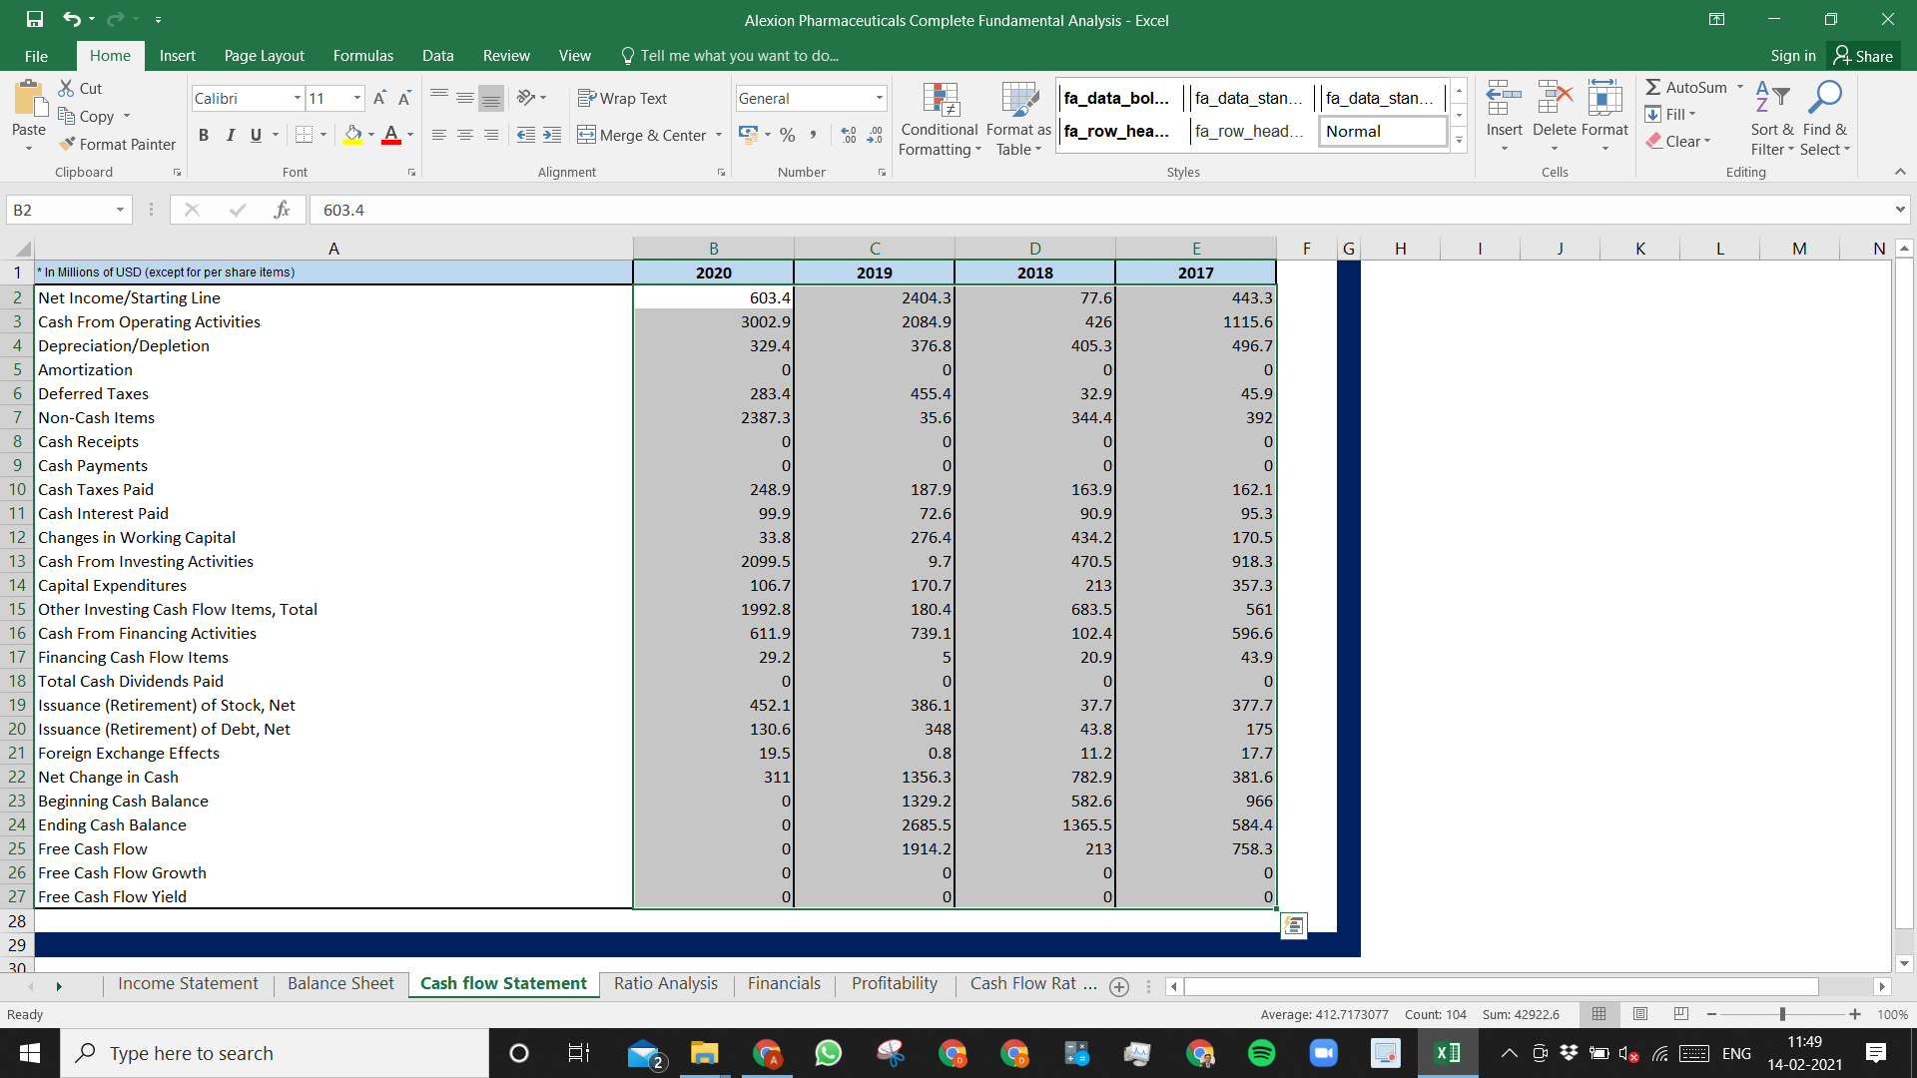
Task: Expand Clear options dropdown
Action: 1707,141
